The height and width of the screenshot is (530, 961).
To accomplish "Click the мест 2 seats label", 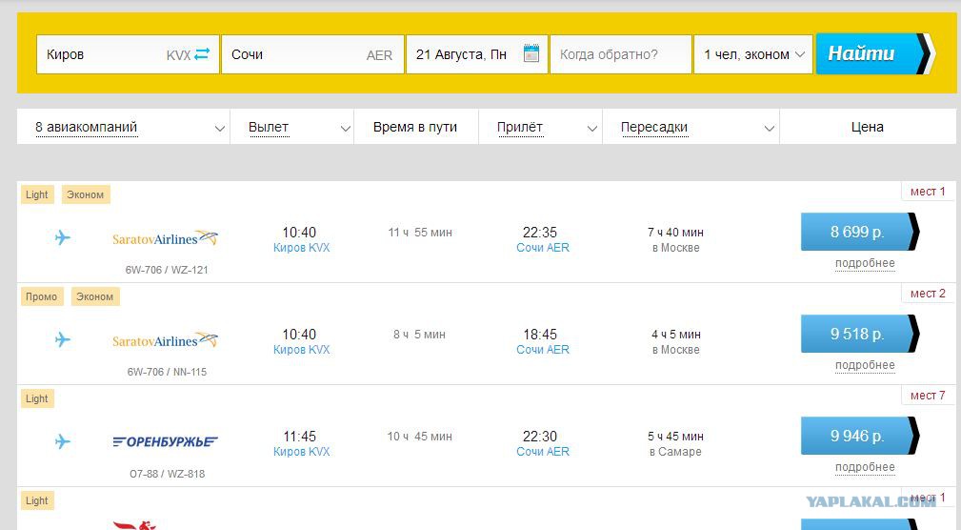I will pos(928,294).
